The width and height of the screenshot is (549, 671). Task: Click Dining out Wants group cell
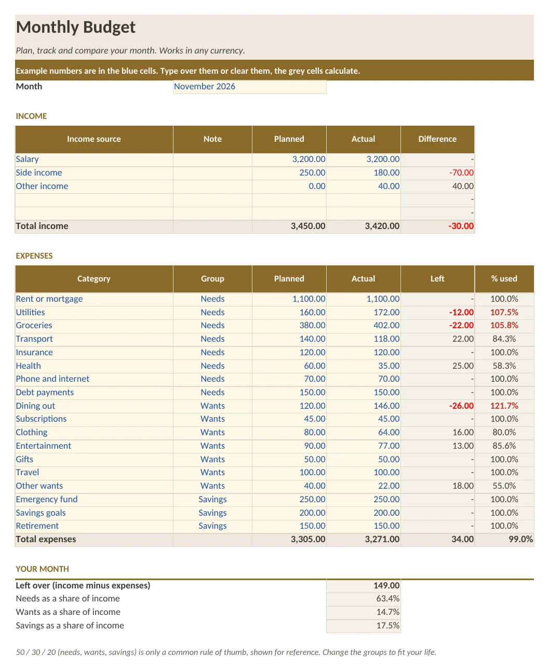pyautogui.click(x=212, y=406)
